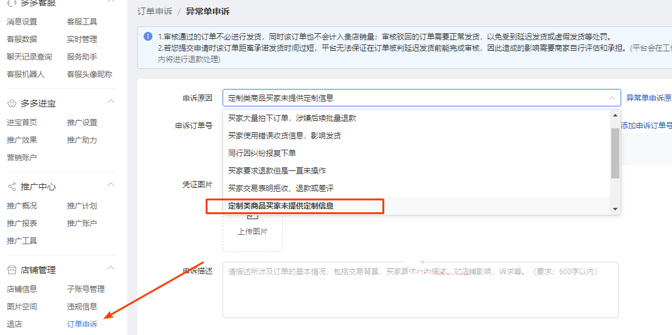Click the 推广中心 share-style icon
Viewport: 672px width, 335px height.
point(11,187)
